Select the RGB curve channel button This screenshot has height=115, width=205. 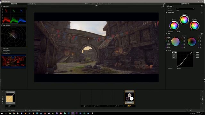click(x=174, y=52)
